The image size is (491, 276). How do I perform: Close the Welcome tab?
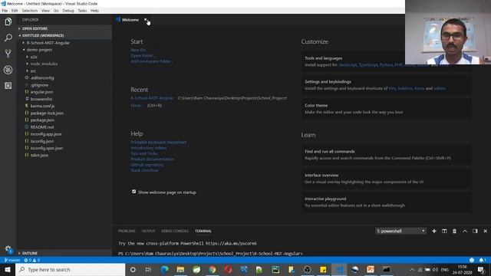tap(145, 20)
